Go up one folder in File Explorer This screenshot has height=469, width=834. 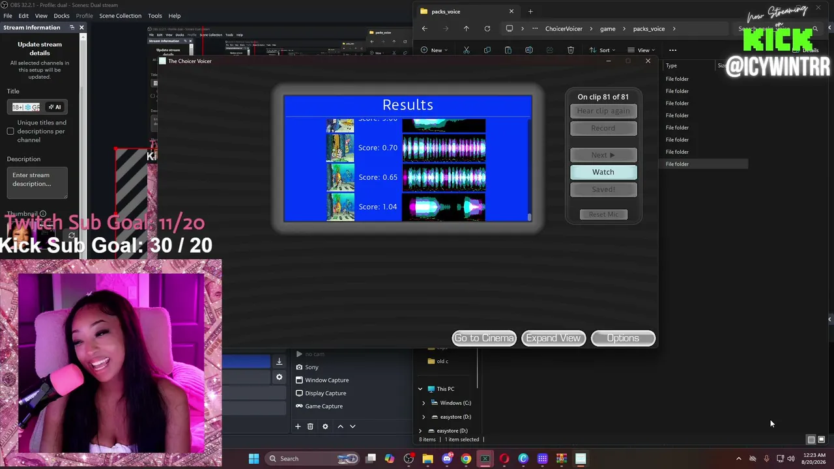click(x=466, y=29)
